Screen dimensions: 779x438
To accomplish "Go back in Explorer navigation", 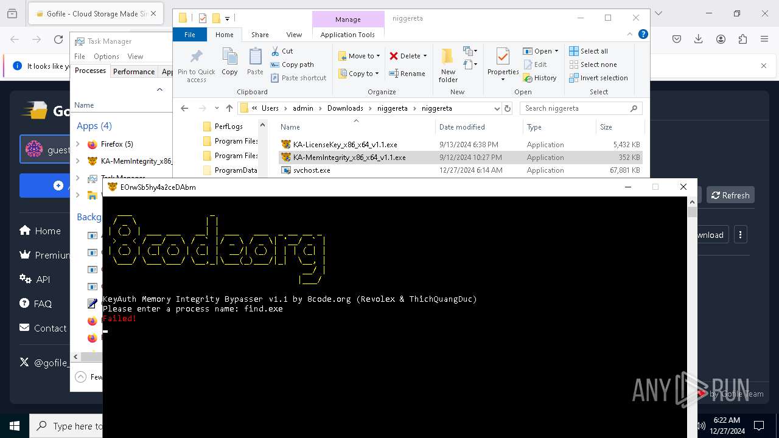I will tap(184, 108).
